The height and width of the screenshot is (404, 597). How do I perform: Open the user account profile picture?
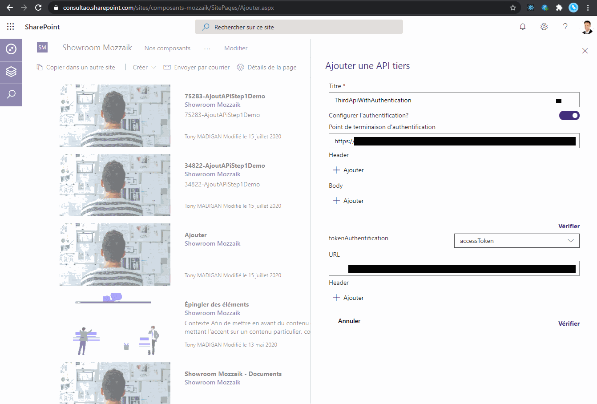(x=587, y=27)
